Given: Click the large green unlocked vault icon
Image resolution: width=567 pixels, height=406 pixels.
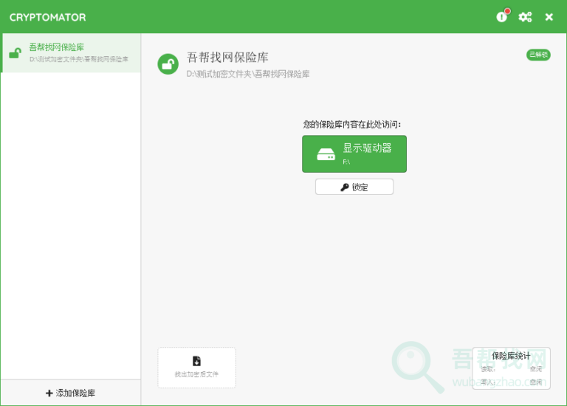Looking at the screenshot, I should 168,64.
